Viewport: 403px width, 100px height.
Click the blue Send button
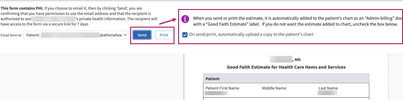click(142, 35)
